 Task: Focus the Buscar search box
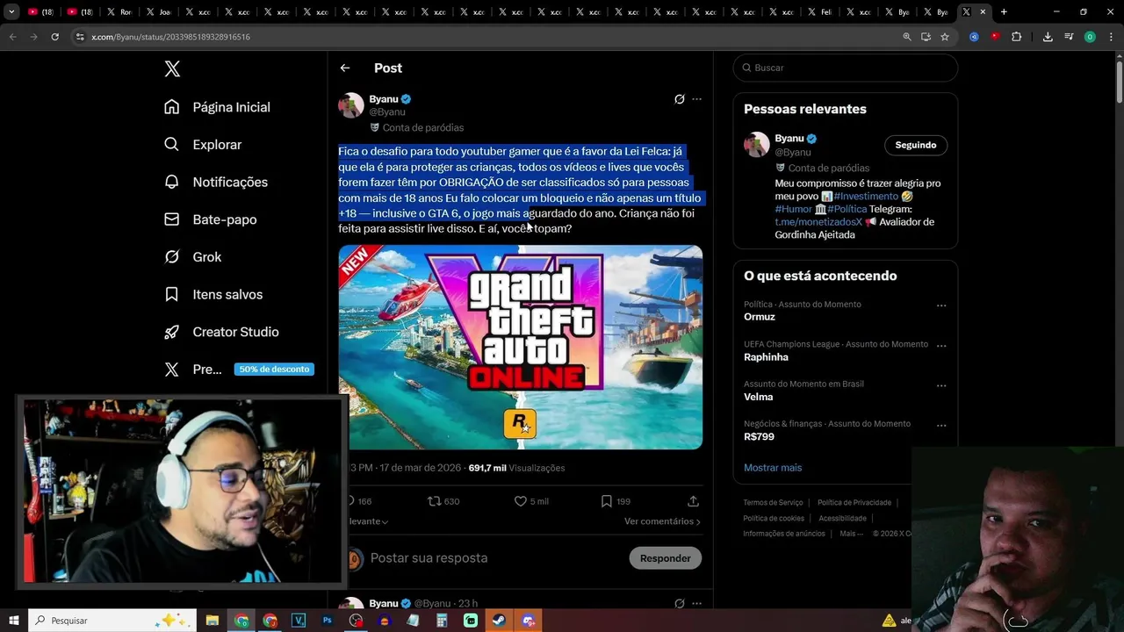point(846,68)
